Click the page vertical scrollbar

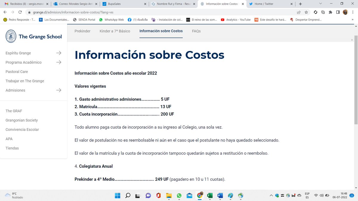pos(356,80)
